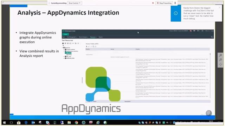Expand the WEBINAR_MON tree folder
The height and width of the screenshot is (126, 225).
64,58
